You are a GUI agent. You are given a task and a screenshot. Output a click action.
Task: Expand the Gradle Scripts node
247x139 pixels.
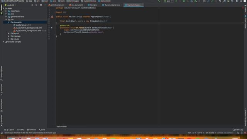[x=3, y=42]
